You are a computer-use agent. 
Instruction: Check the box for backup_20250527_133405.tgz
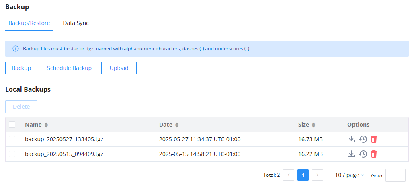click(x=12, y=139)
